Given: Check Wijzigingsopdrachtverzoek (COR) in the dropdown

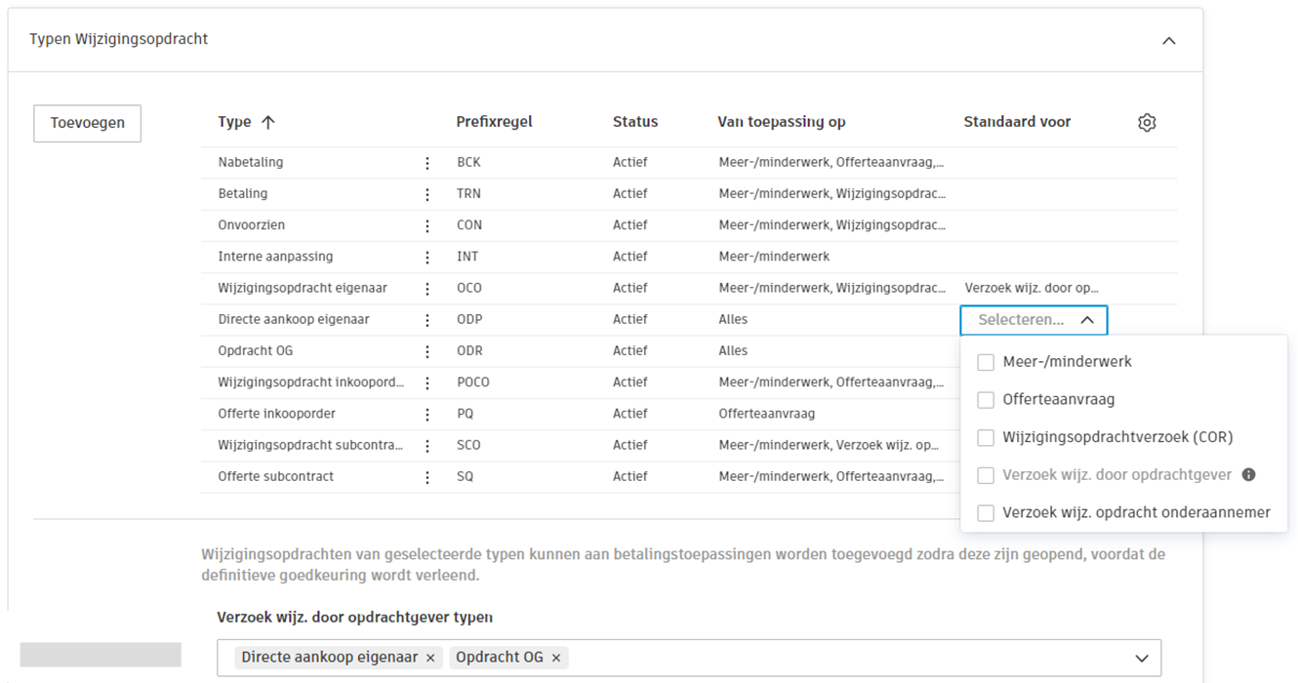Looking at the screenshot, I should tap(986, 437).
